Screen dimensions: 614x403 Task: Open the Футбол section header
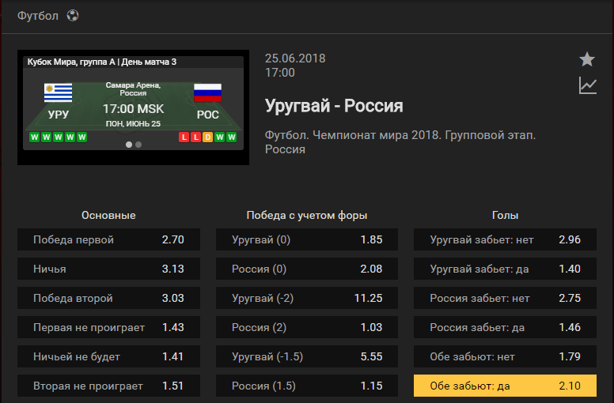pyautogui.click(x=38, y=16)
